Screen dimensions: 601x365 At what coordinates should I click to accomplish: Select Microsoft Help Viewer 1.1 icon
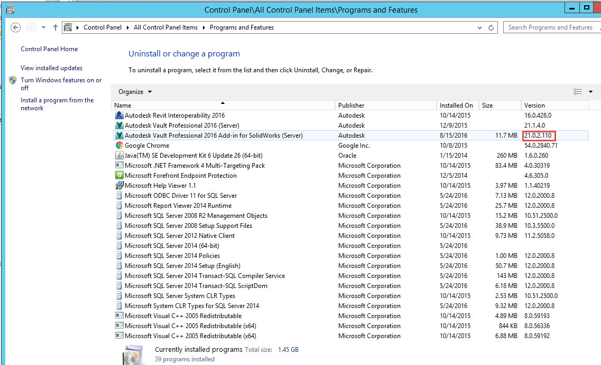click(119, 185)
